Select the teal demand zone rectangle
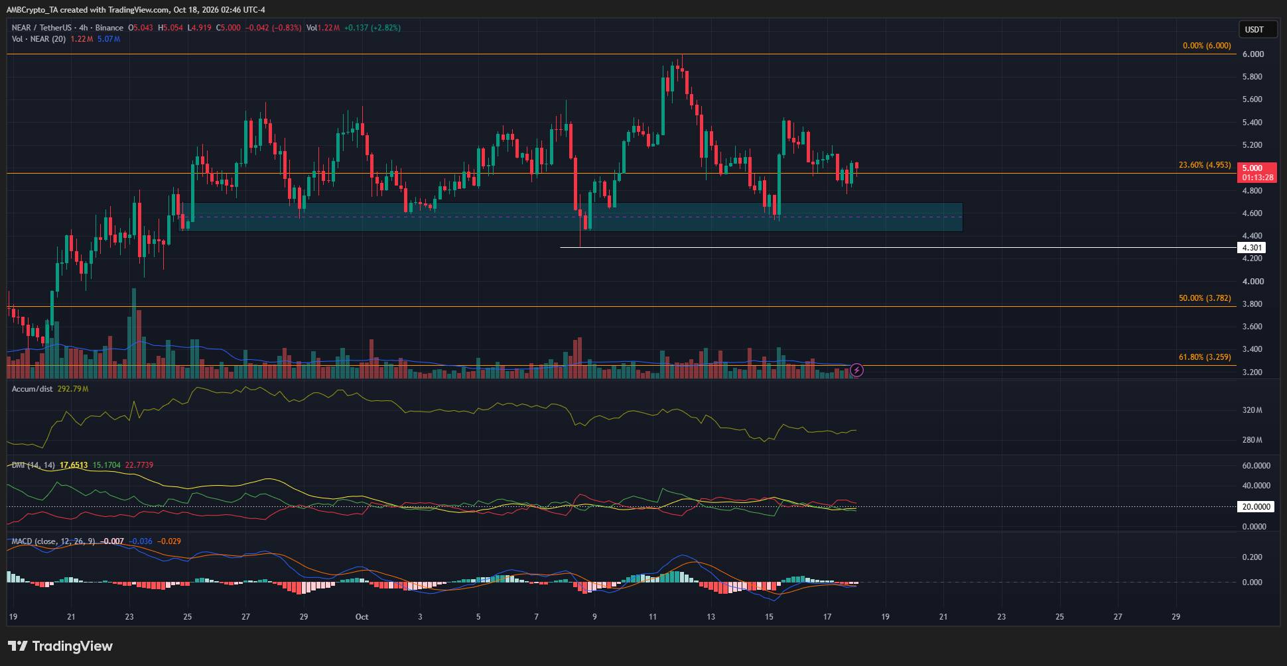Viewport: 1287px width, 666px height. click(x=571, y=217)
